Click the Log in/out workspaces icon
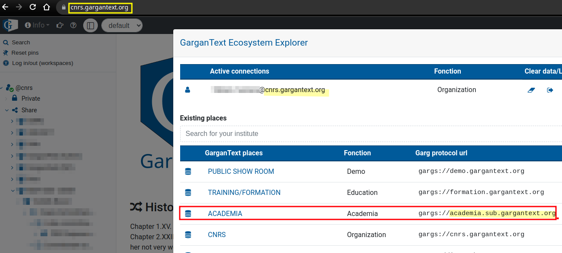This screenshot has height=253, width=562. pyautogui.click(x=6, y=63)
